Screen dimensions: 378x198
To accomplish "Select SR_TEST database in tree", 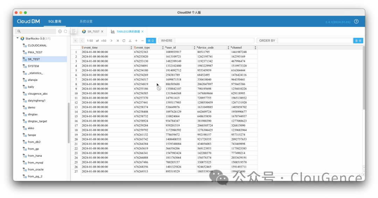I will (44, 59).
